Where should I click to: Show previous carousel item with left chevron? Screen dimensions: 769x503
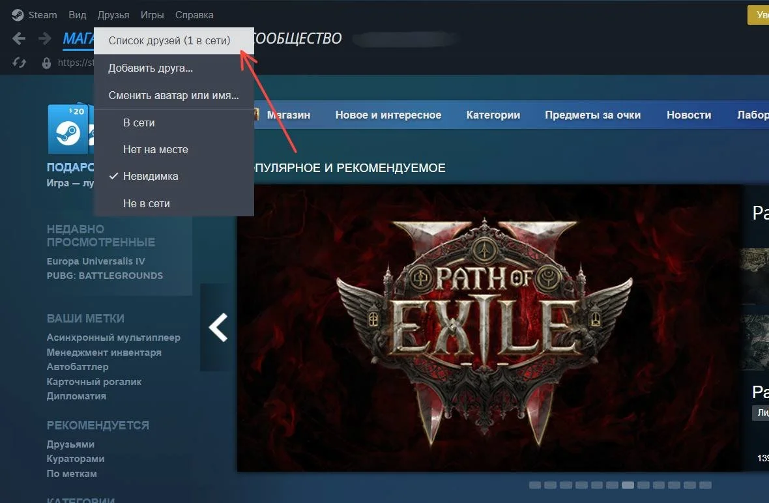coord(218,327)
